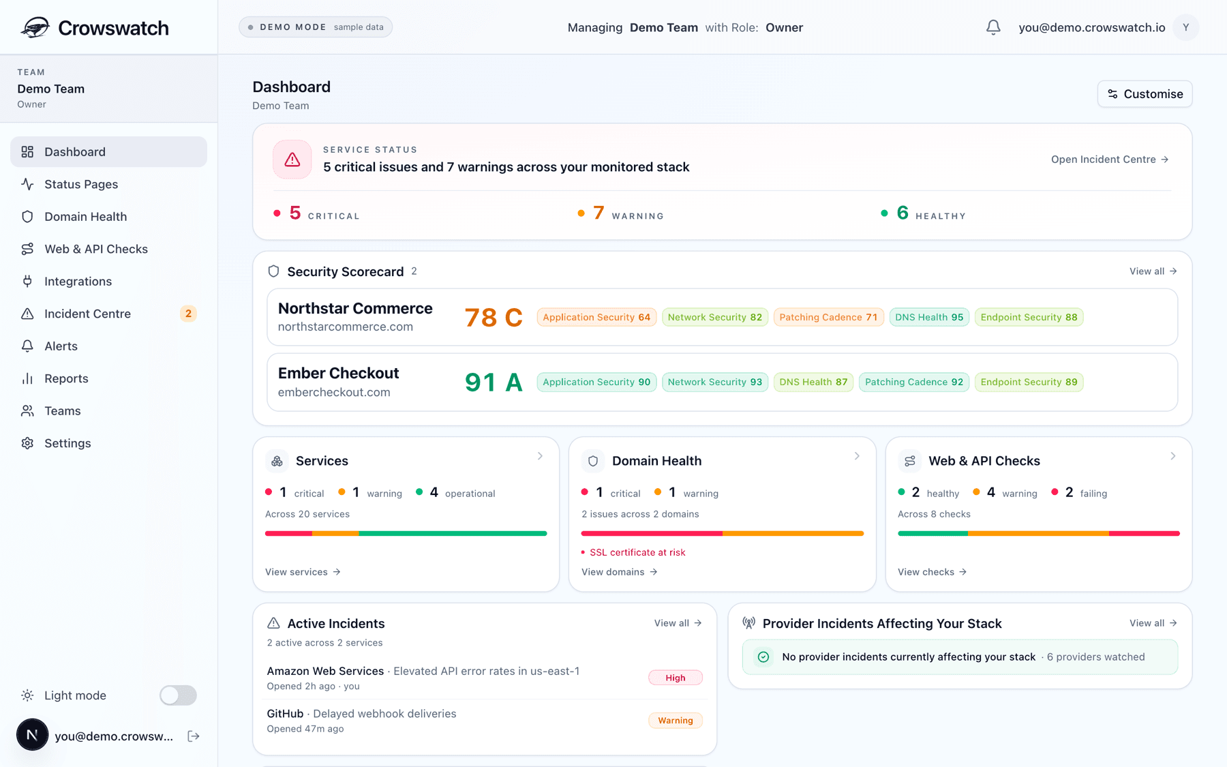Click the Web & API Checks card icon
Image resolution: width=1227 pixels, height=767 pixels.
[909, 461]
